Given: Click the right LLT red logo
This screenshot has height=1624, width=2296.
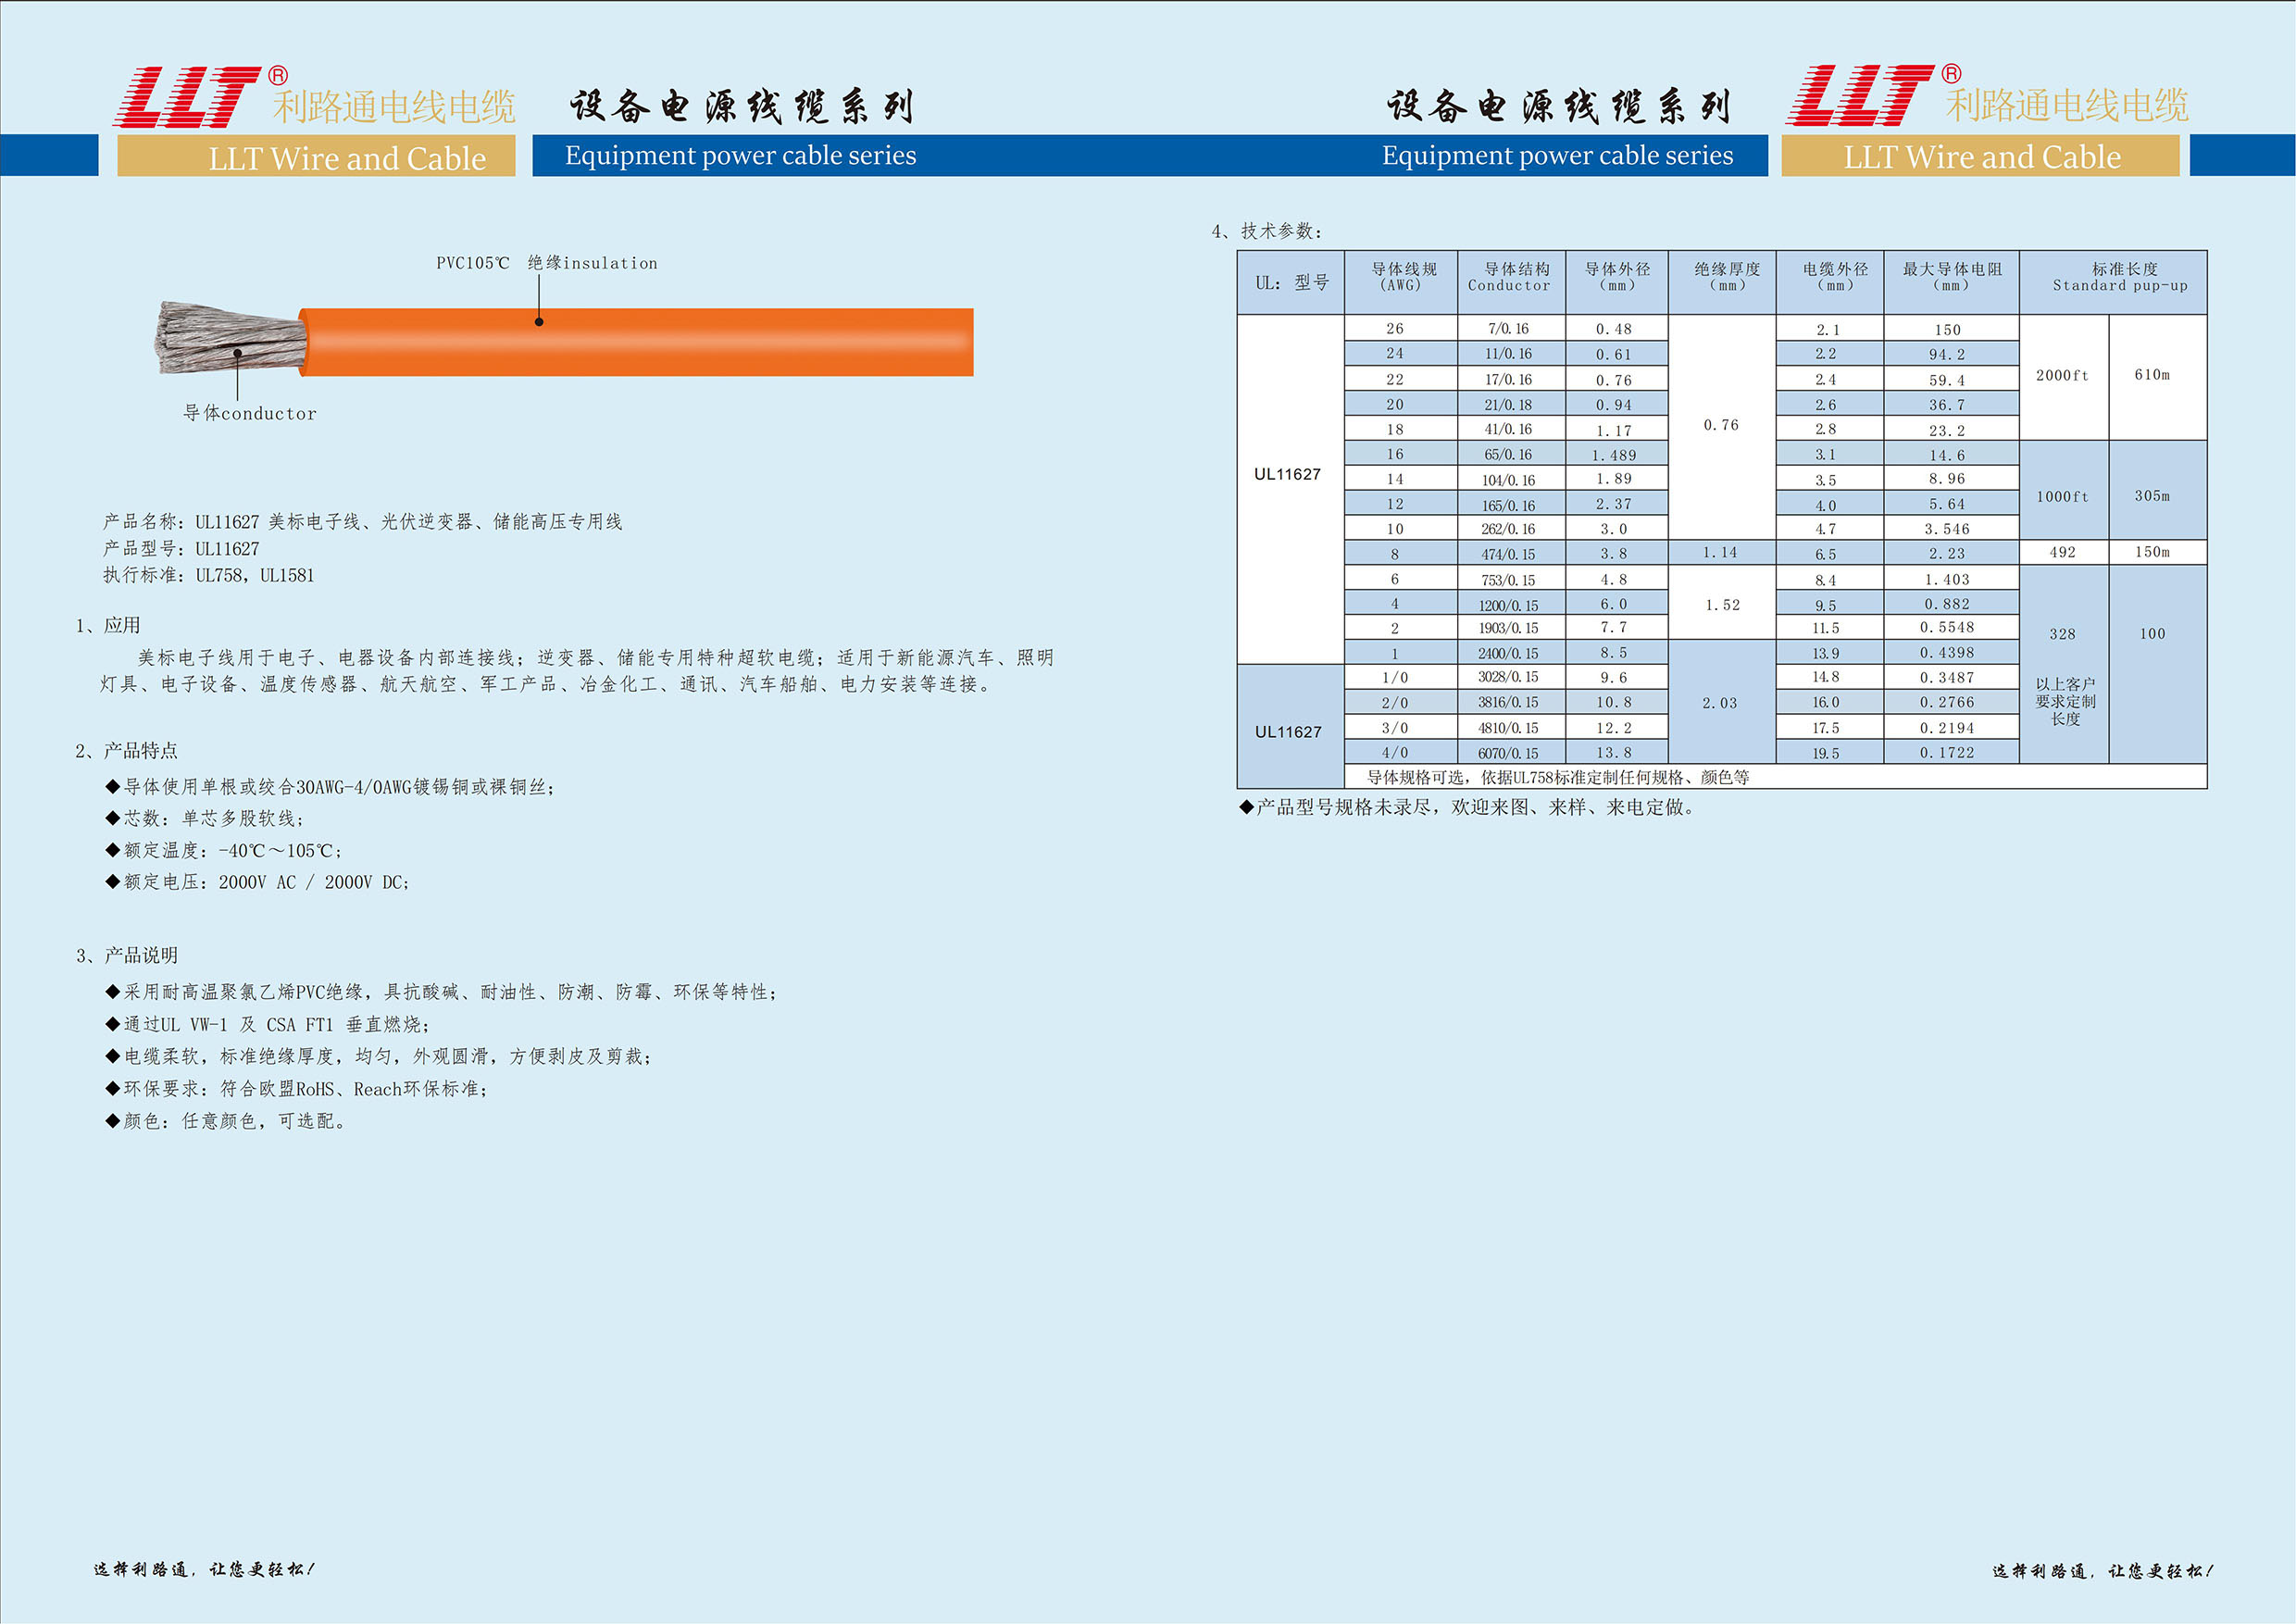Looking at the screenshot, I should click(x=1860, y=96).
